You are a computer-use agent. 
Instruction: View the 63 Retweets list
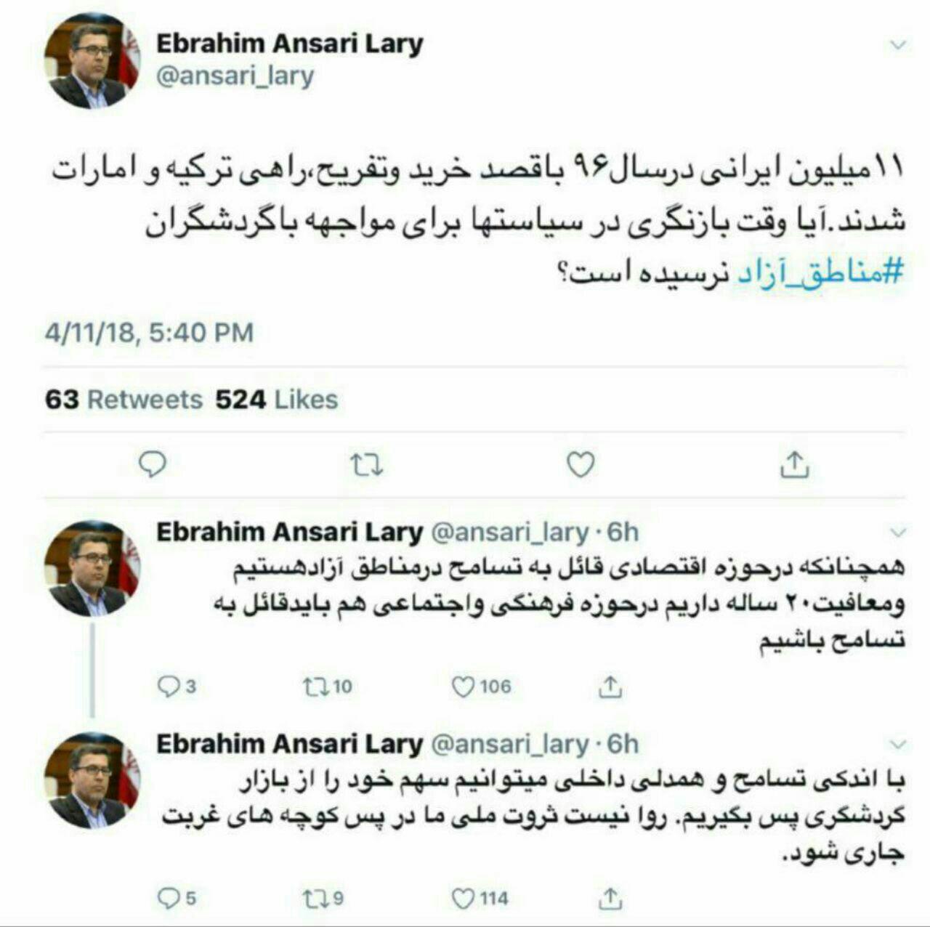coord(124,400)
